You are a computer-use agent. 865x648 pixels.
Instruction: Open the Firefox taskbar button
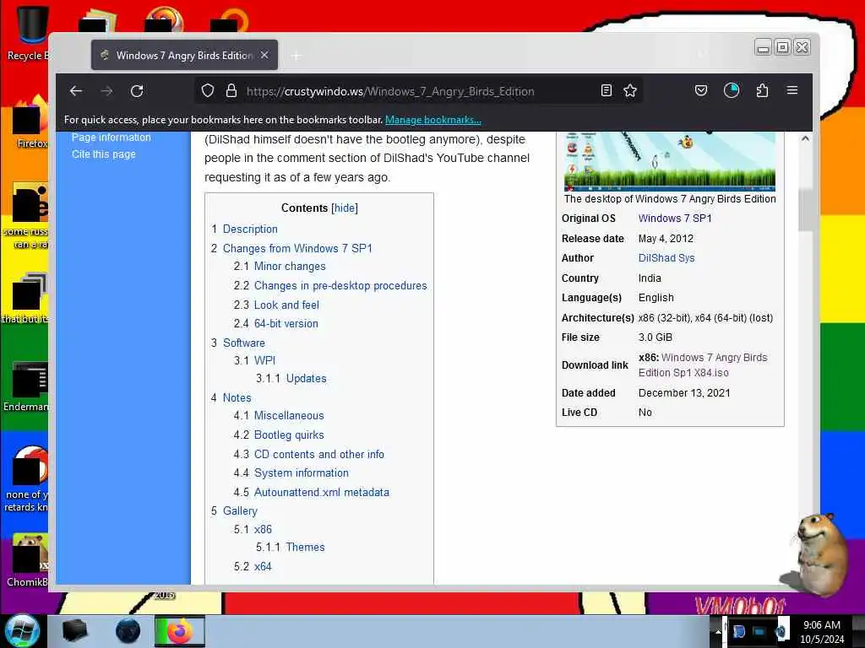click(x=179, y=631)
